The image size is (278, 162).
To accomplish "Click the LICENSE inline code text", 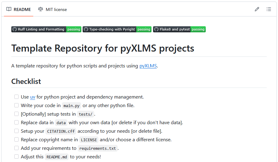I will coord(89,140).
